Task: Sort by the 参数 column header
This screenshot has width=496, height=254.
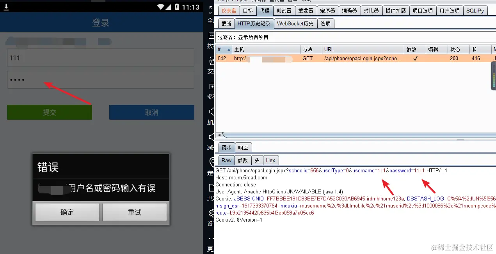Action: [415, 50]
